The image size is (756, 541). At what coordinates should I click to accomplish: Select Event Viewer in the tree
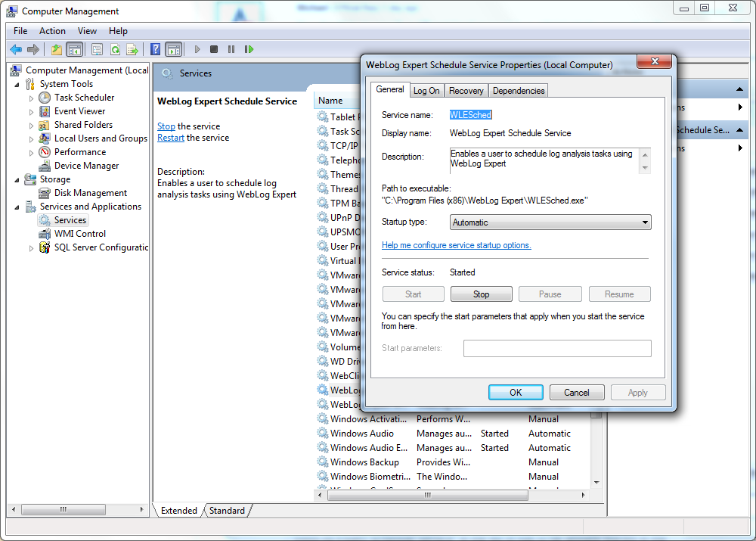79,111
